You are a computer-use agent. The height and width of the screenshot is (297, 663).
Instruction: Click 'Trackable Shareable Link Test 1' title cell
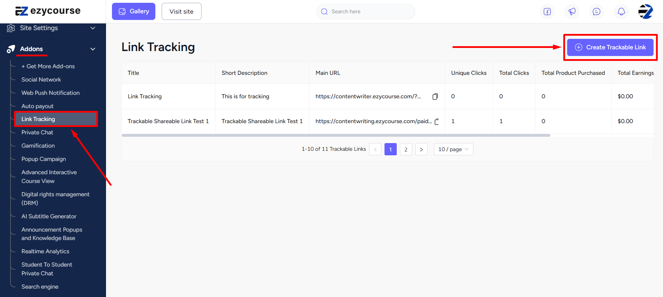[168, 121]
